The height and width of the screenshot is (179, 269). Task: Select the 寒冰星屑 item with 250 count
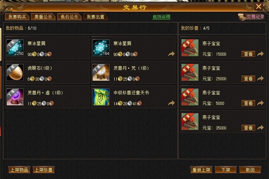(47, 48)
